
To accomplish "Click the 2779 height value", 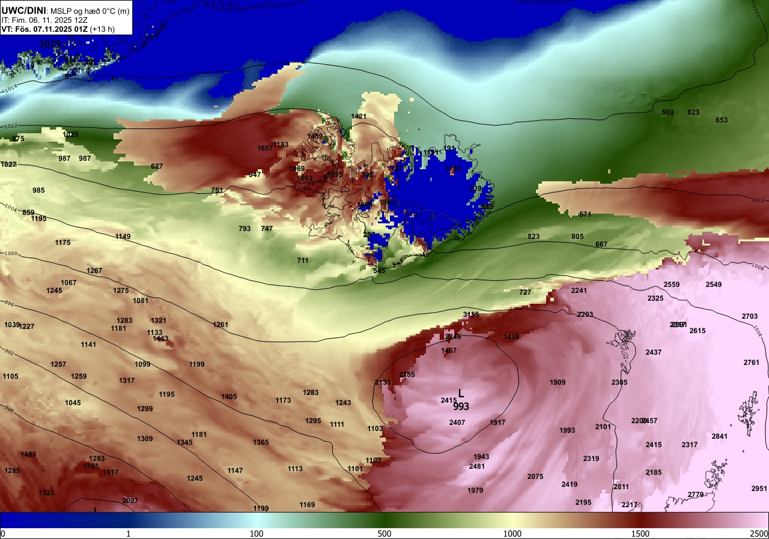I will [x=696, y=495].
